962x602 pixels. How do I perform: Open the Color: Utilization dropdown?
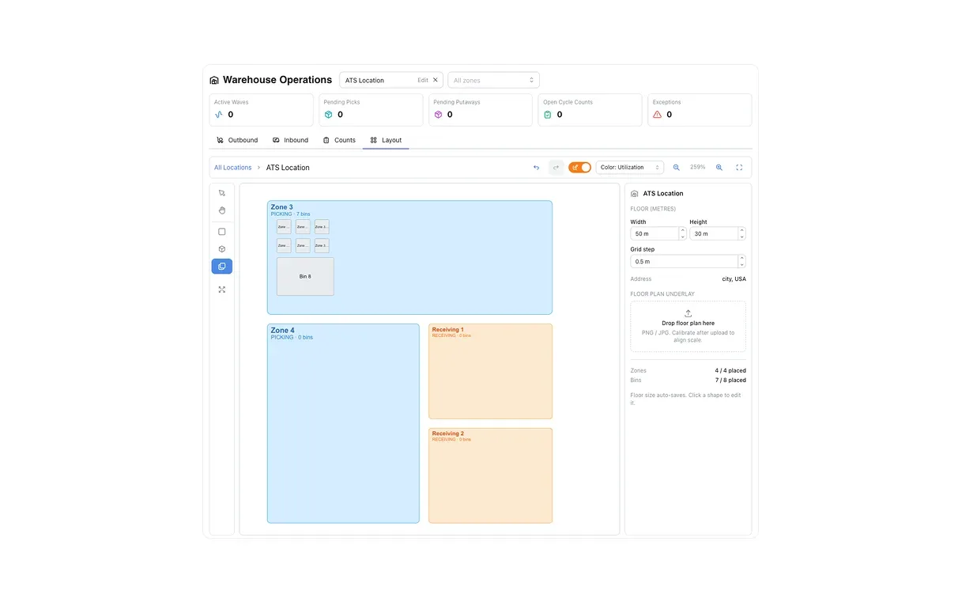pyautogui.click(x=630, y=168)
